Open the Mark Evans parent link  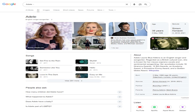pos(172,90)
